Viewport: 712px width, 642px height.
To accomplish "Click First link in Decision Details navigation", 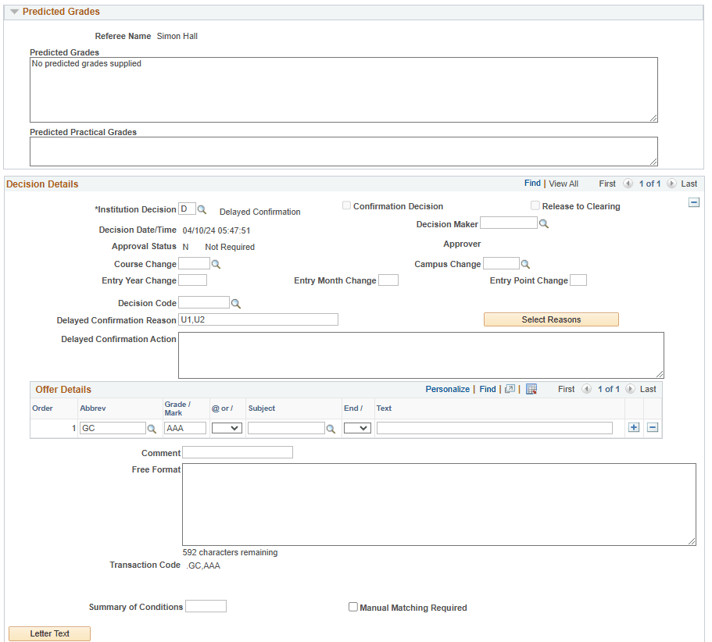I will (x=607, y=184).
